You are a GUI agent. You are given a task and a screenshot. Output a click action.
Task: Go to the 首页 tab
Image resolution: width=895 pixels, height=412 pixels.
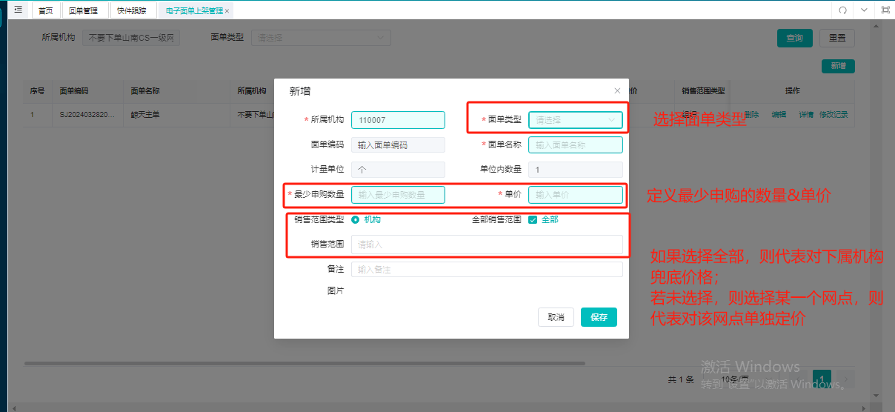45,10
